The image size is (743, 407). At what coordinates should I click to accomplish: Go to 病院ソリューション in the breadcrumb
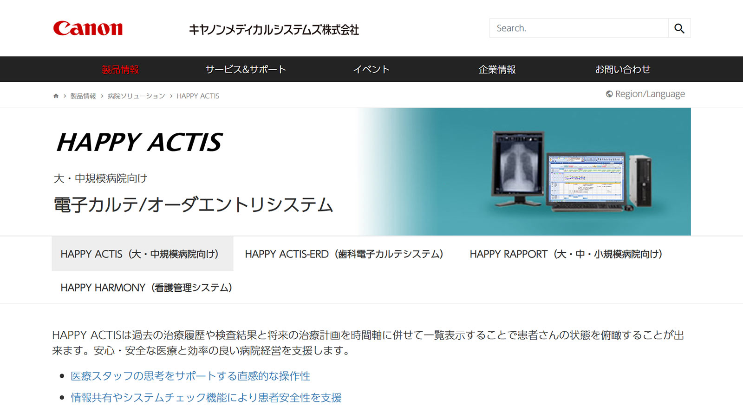coord(136,96)
